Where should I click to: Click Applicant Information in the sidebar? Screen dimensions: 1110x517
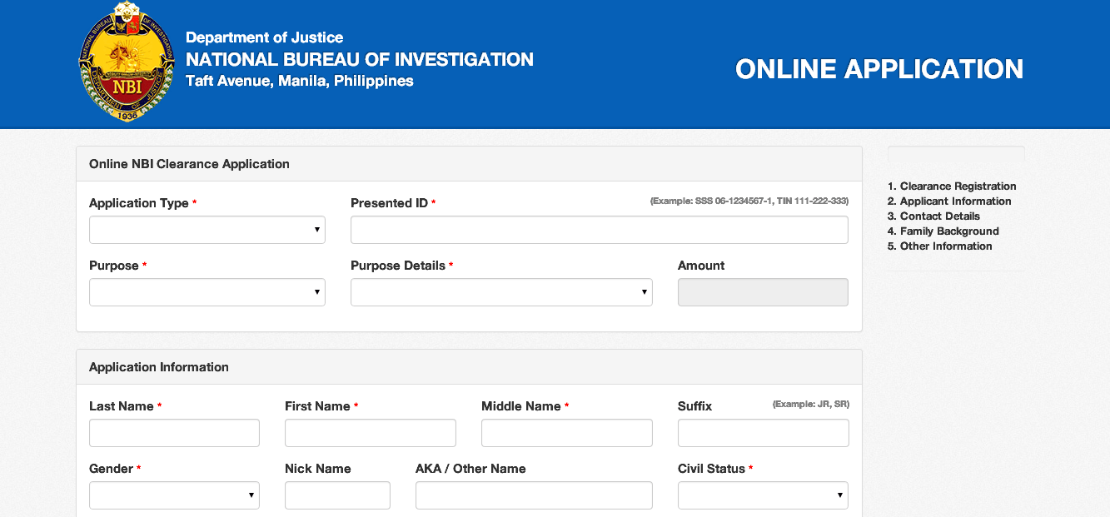(948, 201)
